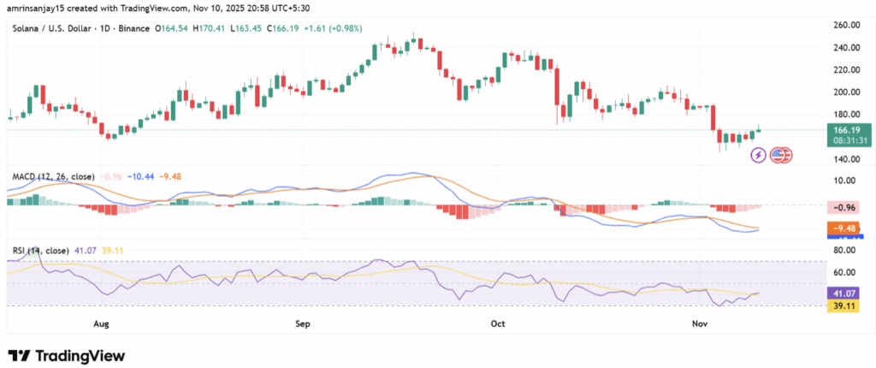
Task: Click the US flag economic event icon
Action: coord(779,155)
